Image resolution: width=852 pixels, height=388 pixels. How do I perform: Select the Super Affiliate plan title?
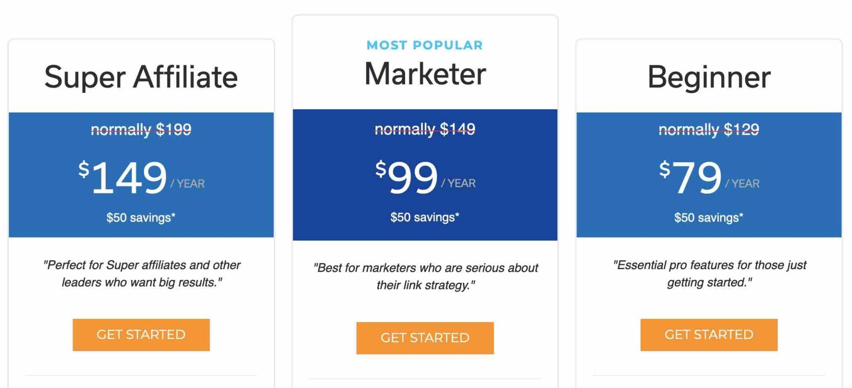click(141, 77)
